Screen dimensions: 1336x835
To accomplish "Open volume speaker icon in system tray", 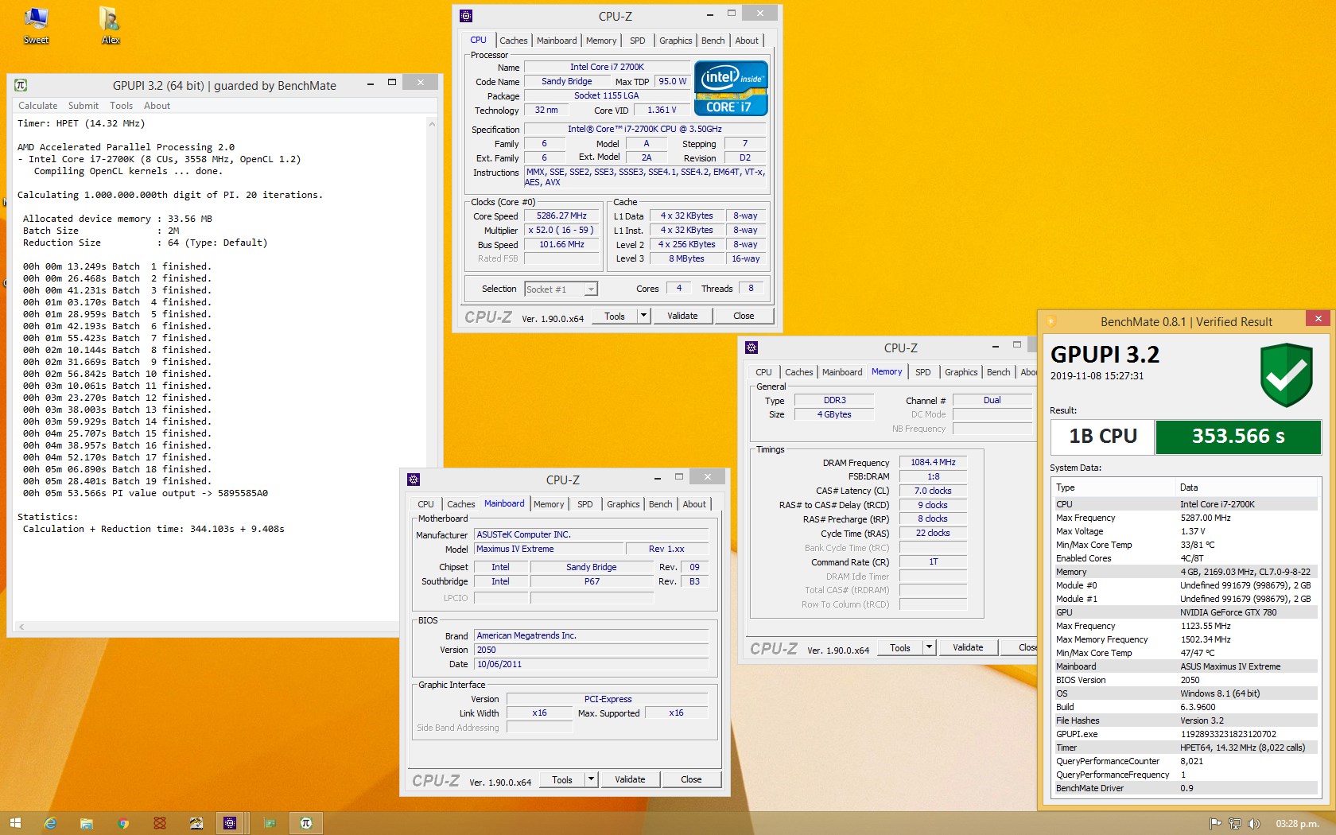I will tap(1254, 824).
